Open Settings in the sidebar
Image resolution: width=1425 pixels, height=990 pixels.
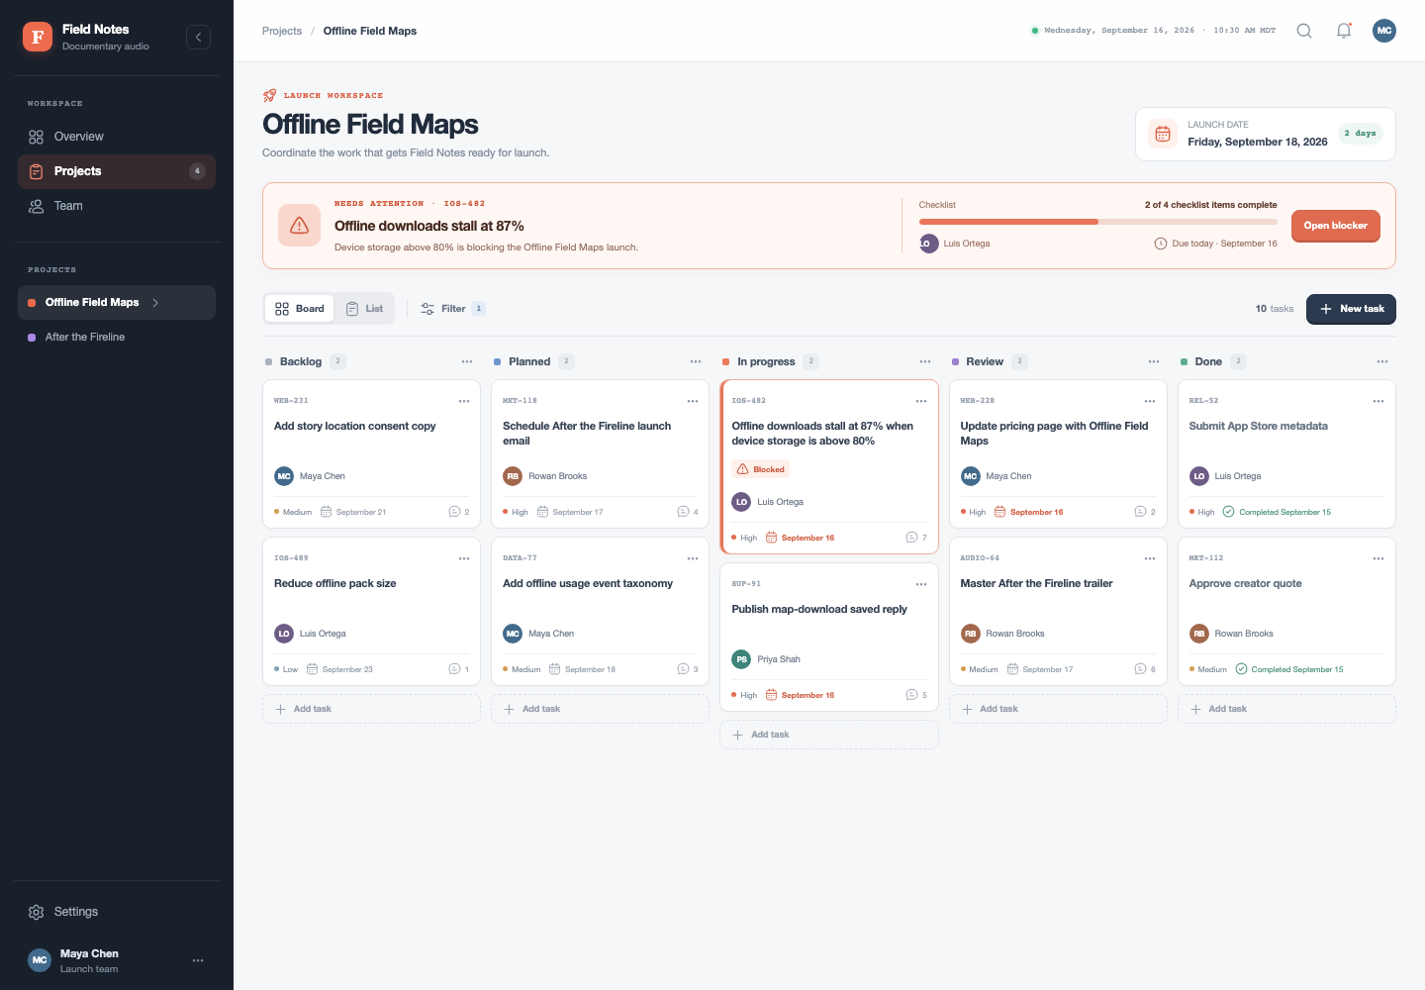[117, 912]
